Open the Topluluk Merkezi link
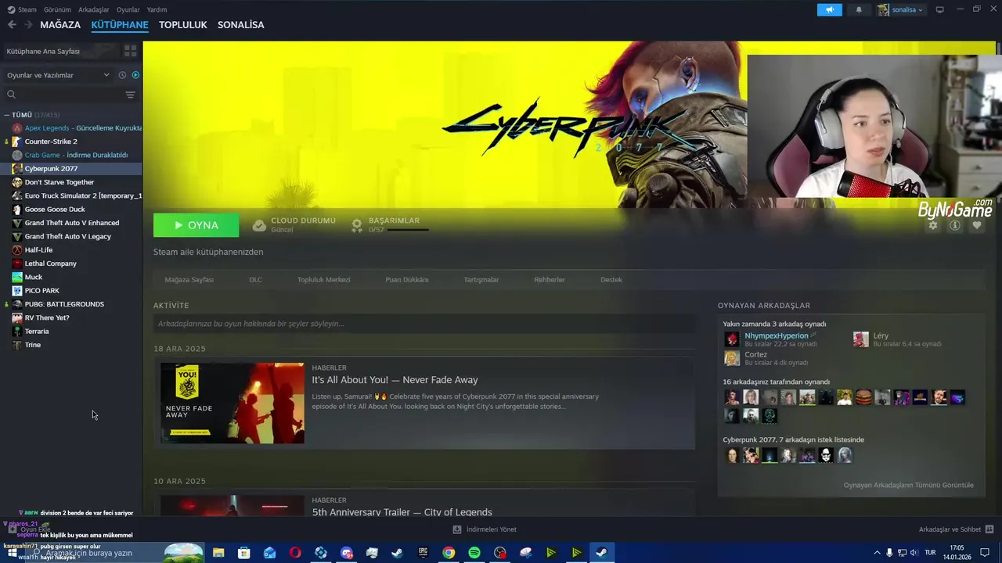Image resolution: width=1002 pixels, height=563 pixels. [323, 279]
